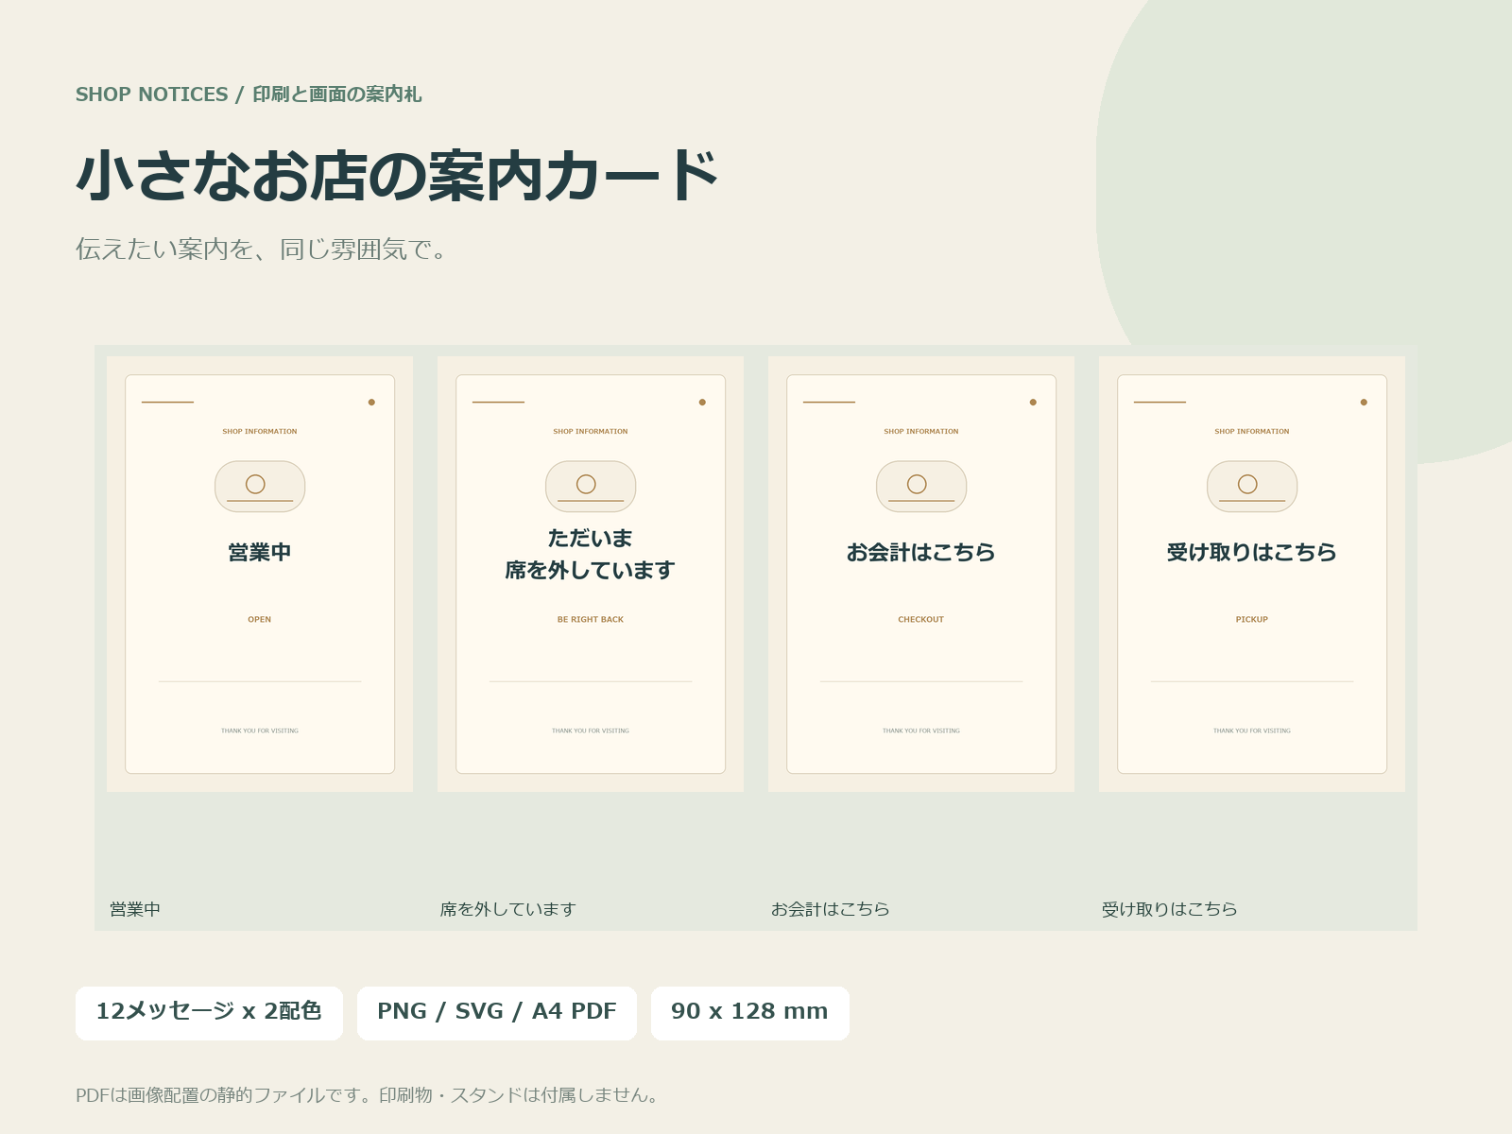Click the 営業中 caption below the first card
Screen dimensions: 1512x1134
click(x=135, y=909)
